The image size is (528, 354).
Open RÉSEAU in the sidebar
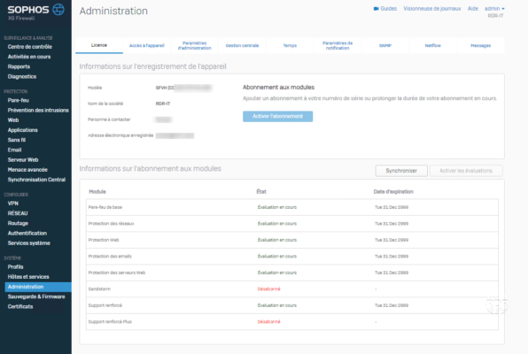(18, 213)
